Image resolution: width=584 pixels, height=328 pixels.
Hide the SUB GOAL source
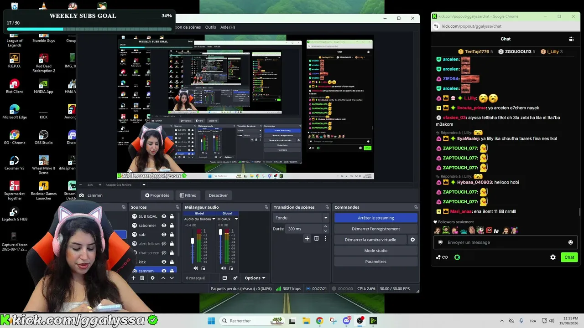coord(164,216)
